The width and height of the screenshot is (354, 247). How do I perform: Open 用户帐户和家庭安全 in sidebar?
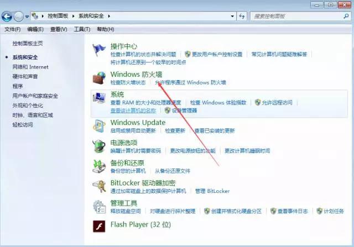click(35, 96)
